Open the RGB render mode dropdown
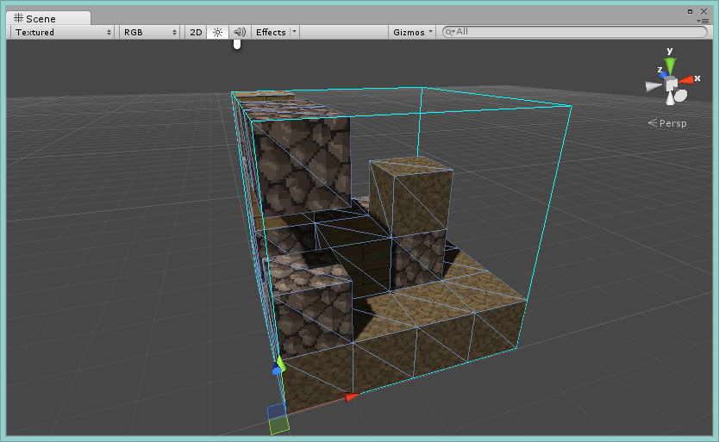The image size is (719, 442). coord(149,32)
